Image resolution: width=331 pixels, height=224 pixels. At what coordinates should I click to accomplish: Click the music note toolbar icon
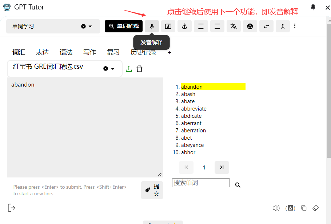click(x=168, y=26)
